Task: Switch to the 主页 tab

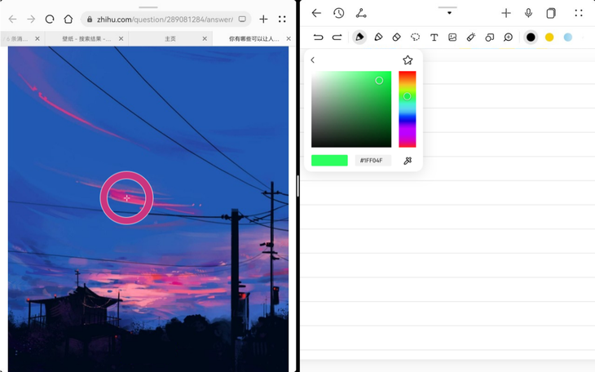Action: pos(170,39)
